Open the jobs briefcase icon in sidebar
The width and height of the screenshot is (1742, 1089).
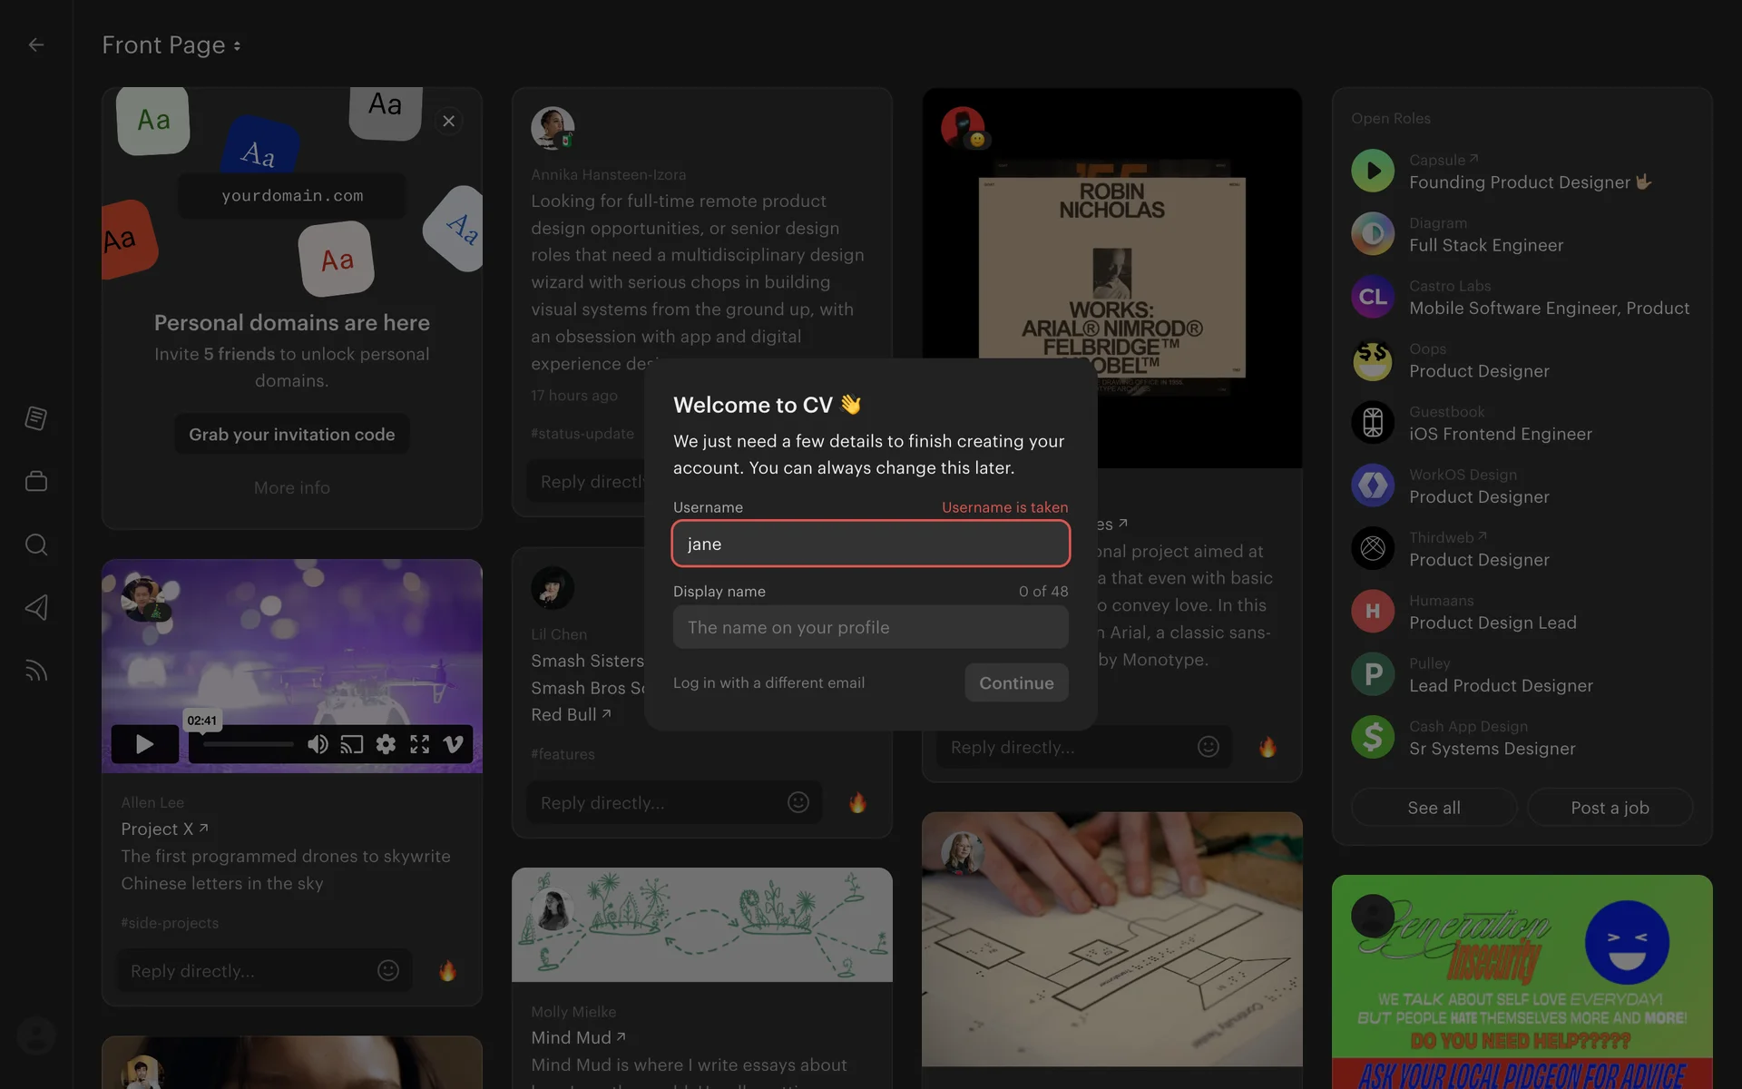[36, 481]
